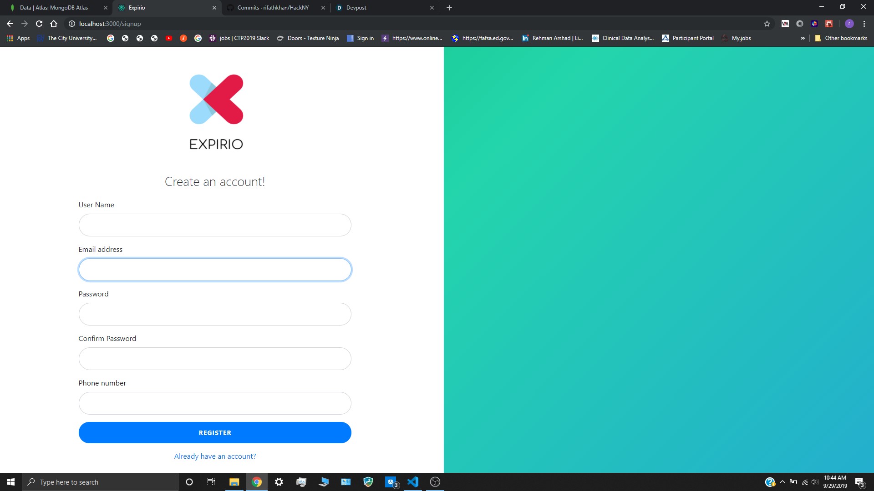Screen dimensions: 874x491
Task: Show hidden system tray icons
Action: (x=782, y=482)
